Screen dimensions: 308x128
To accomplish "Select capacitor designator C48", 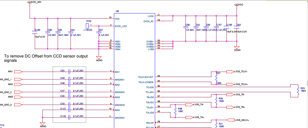I will coord(62,83).
